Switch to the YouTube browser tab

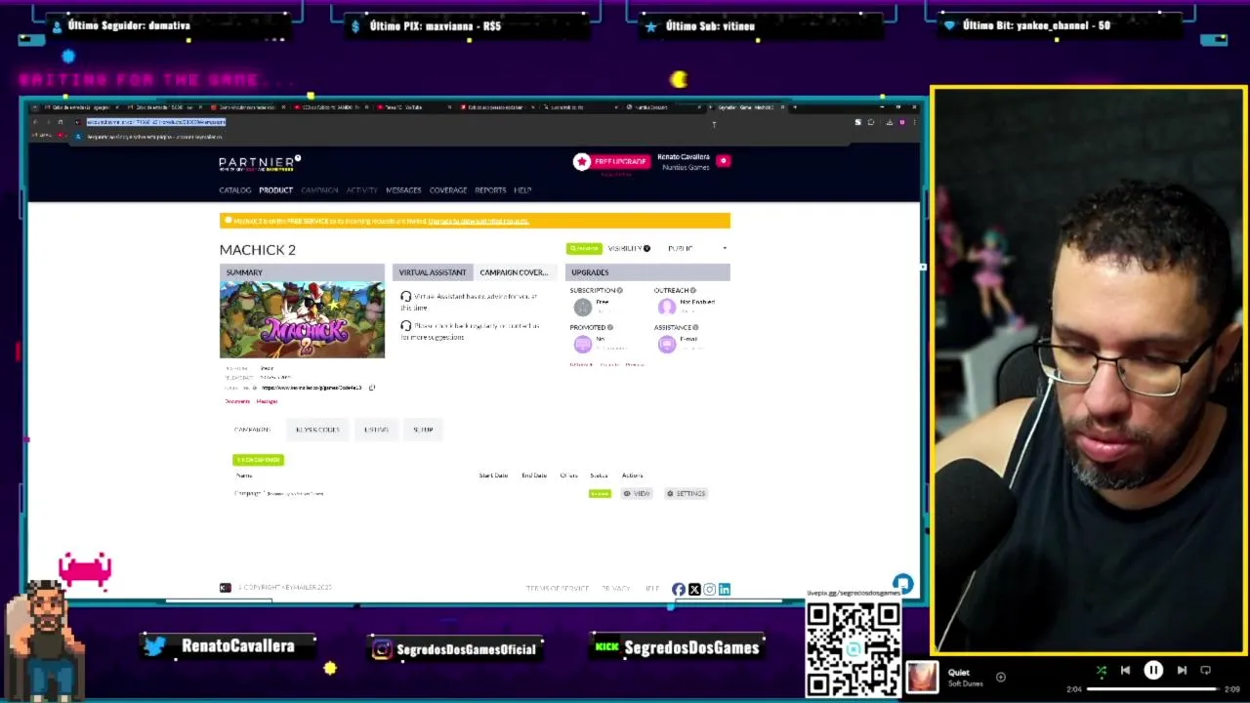pyautogui.click(x=414, y=106)
